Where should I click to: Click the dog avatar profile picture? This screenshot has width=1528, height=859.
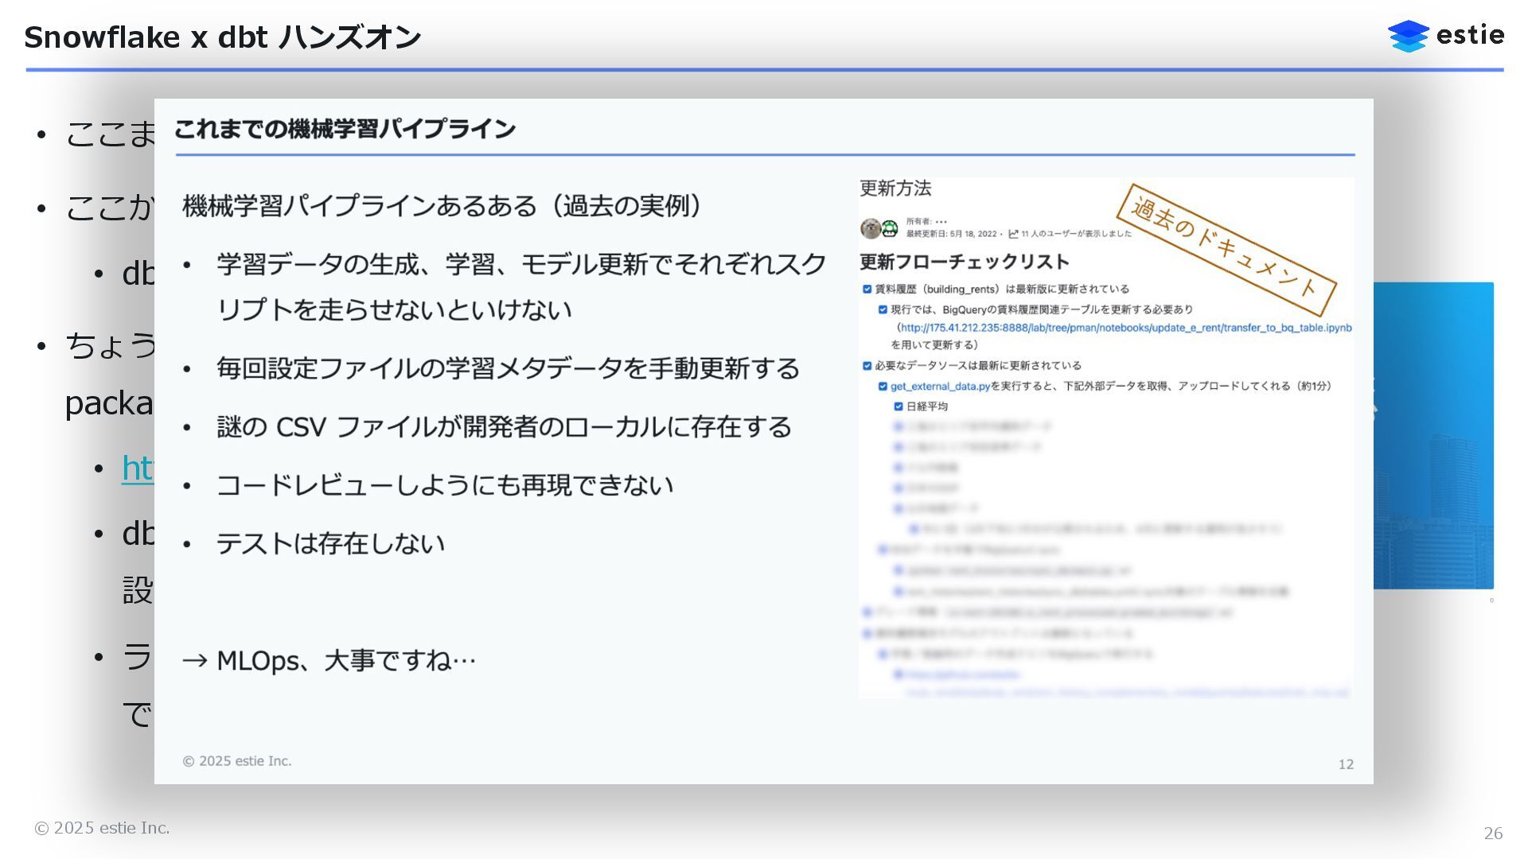click(871, 228)
